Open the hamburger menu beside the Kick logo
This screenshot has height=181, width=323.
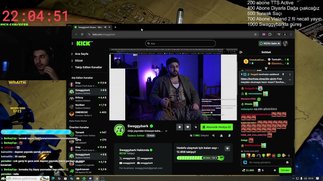(72, 43)
